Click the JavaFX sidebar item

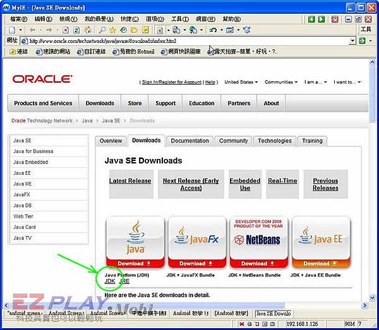point(49,194)
